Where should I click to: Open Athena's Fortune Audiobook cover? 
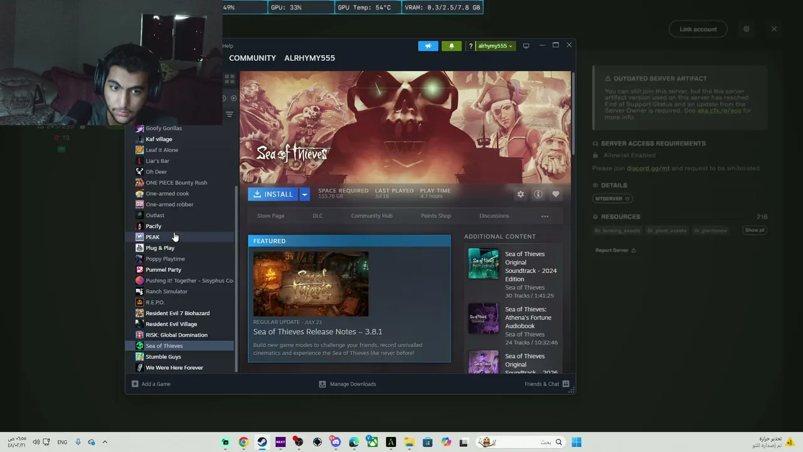pyautogui.click(x=484, y=319)
